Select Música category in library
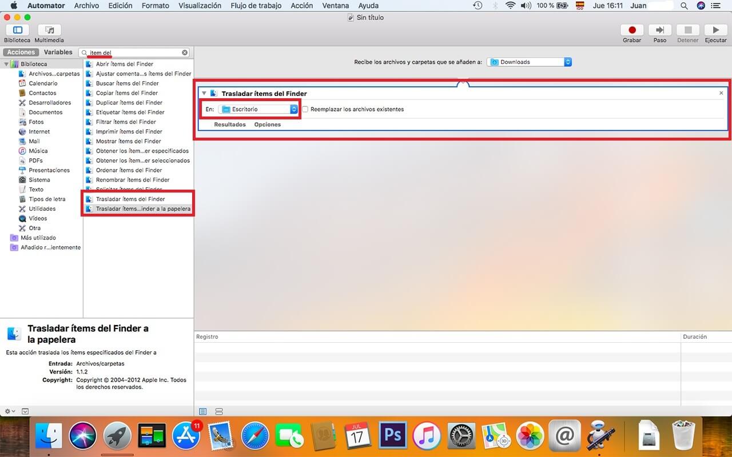 click(x=38, y=151)
